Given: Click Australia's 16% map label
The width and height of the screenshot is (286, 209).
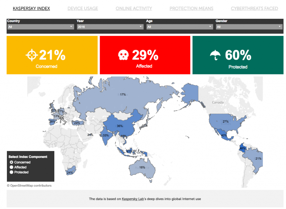Looking at the screenshot, I should click(x=142, y=167).
